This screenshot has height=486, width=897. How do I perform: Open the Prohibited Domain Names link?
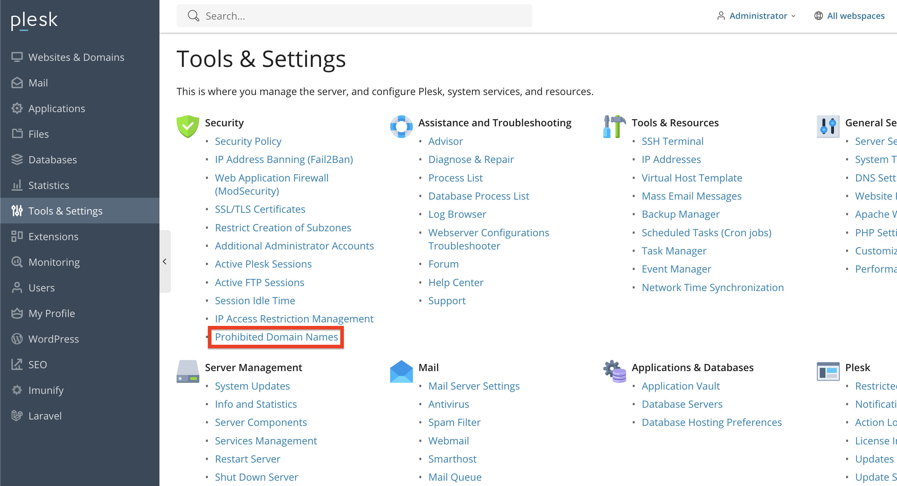point(276,337)
